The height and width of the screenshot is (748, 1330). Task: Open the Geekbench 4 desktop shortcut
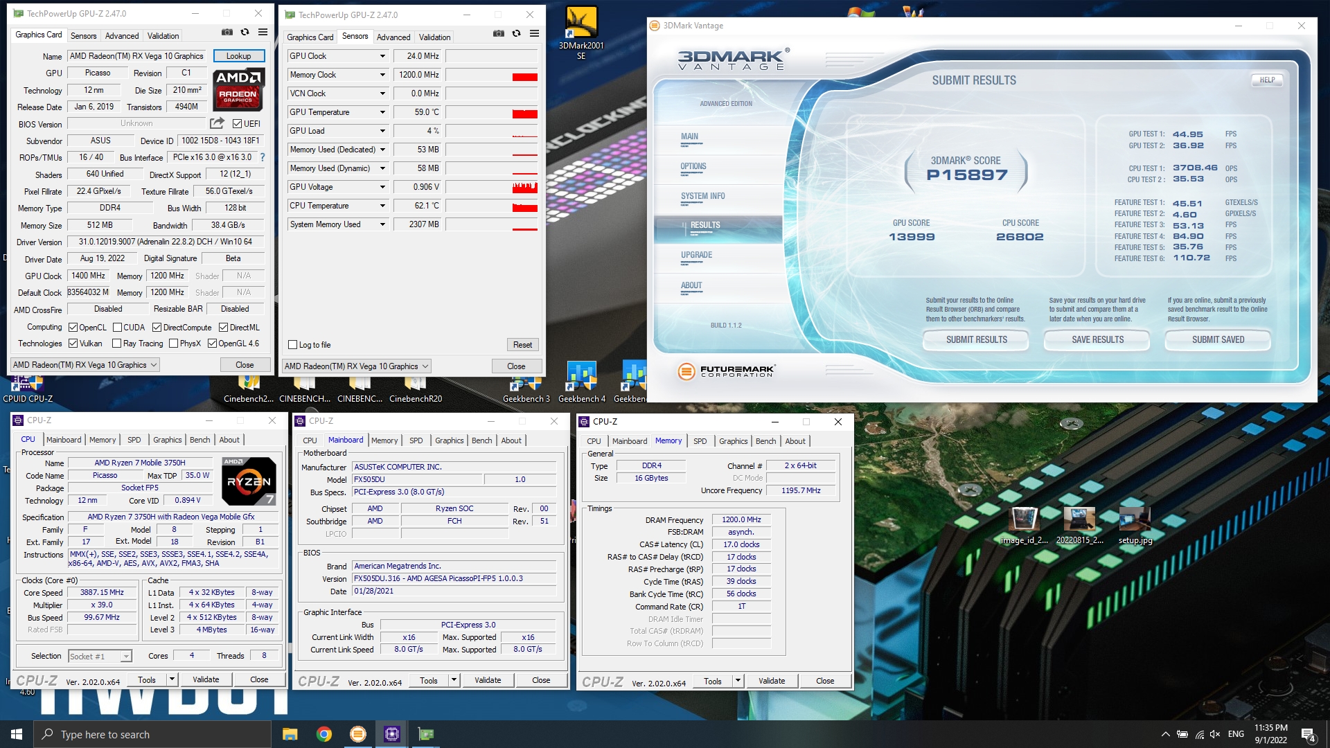coord(581,383)
